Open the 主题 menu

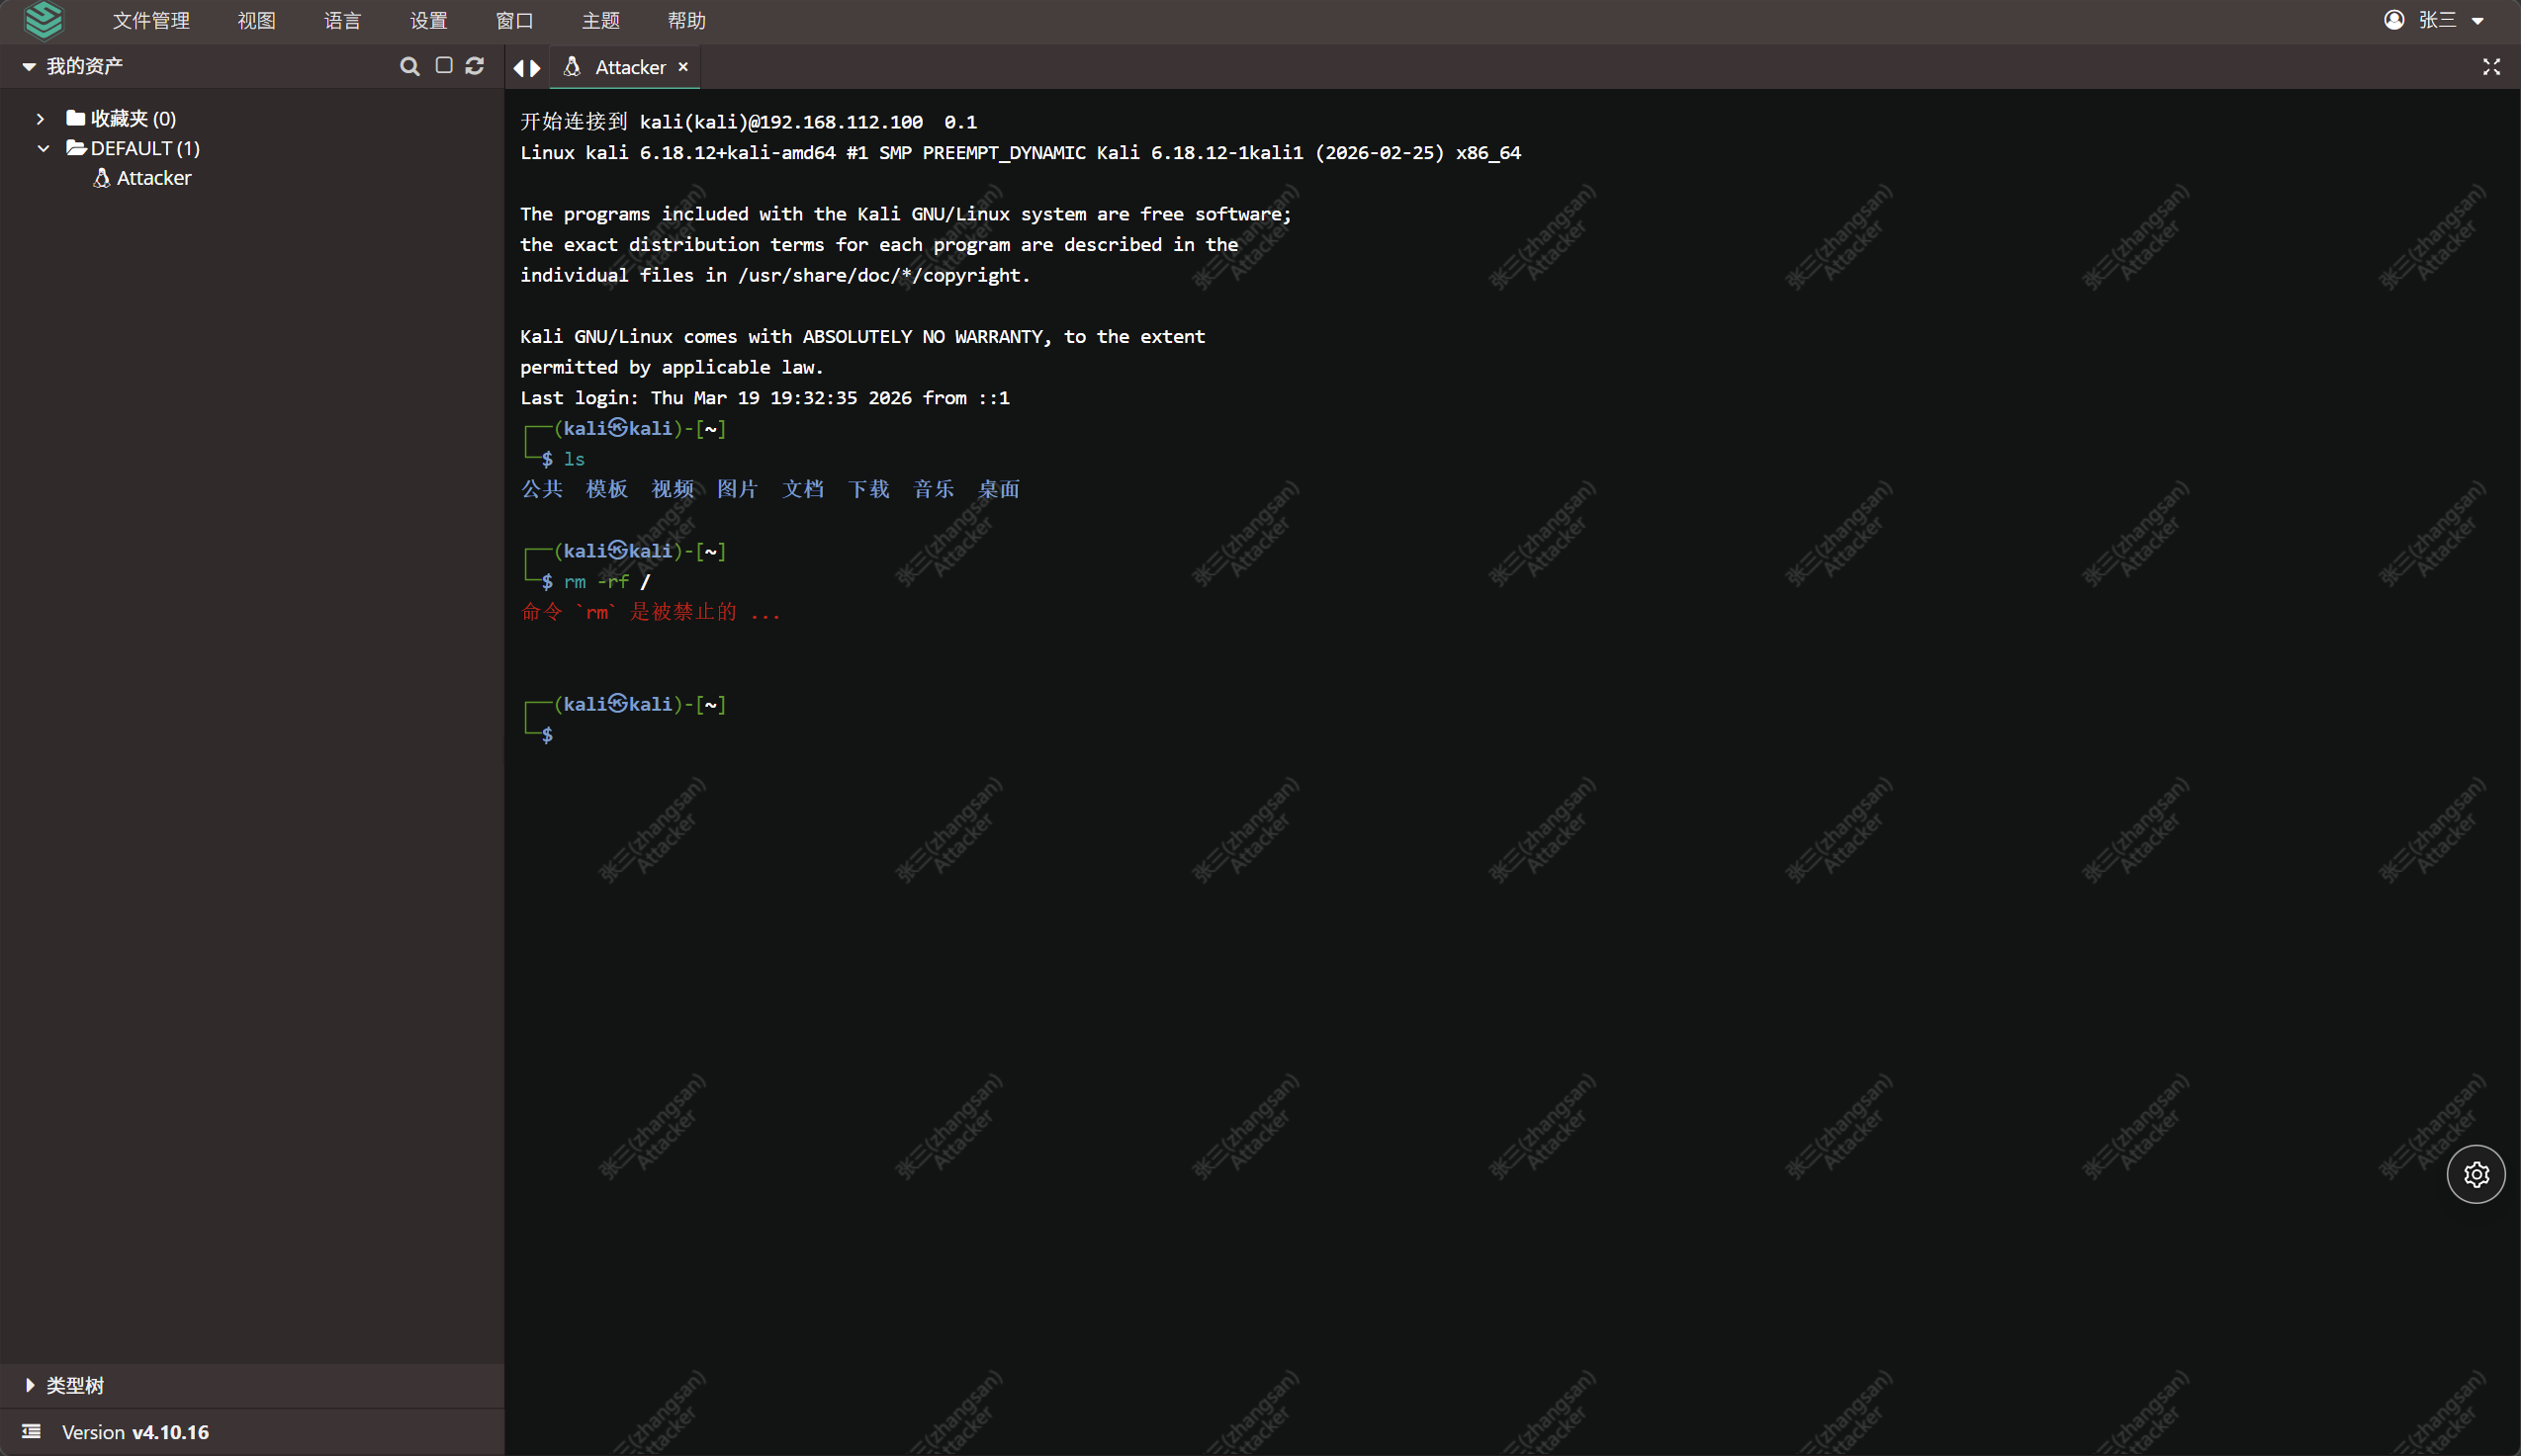tap(600, 20)
